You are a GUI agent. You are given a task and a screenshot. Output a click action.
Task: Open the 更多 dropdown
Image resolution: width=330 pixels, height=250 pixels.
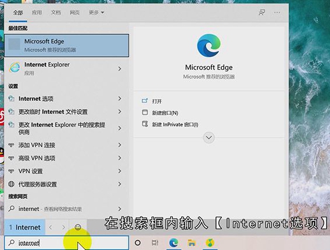pyautogui.click(x=96, y=13)
